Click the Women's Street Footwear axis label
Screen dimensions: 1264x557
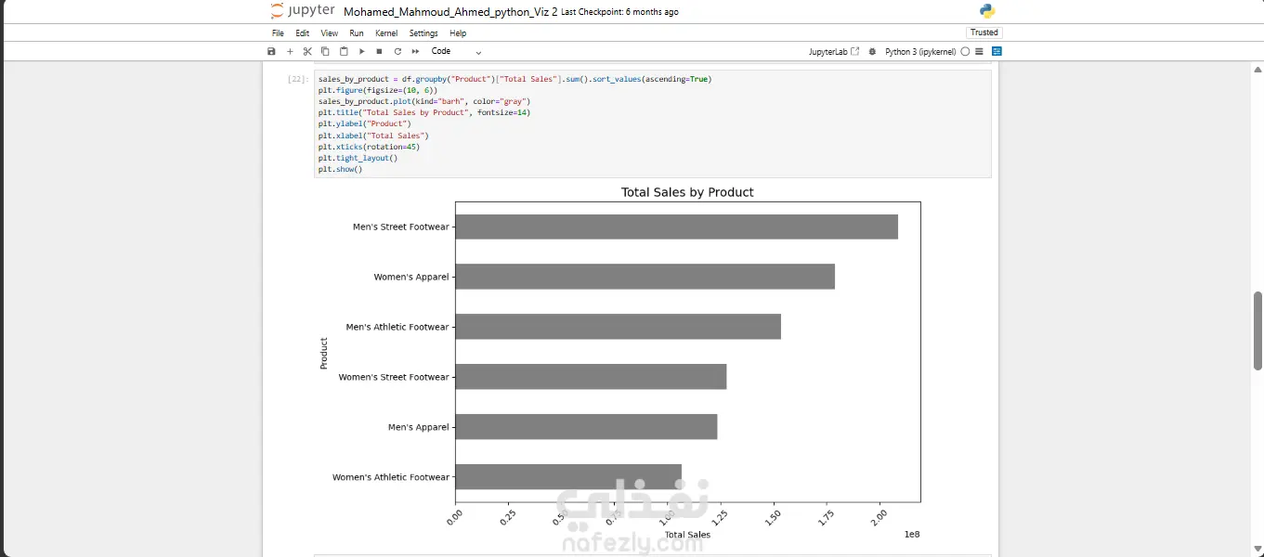[x=394, y=377]
